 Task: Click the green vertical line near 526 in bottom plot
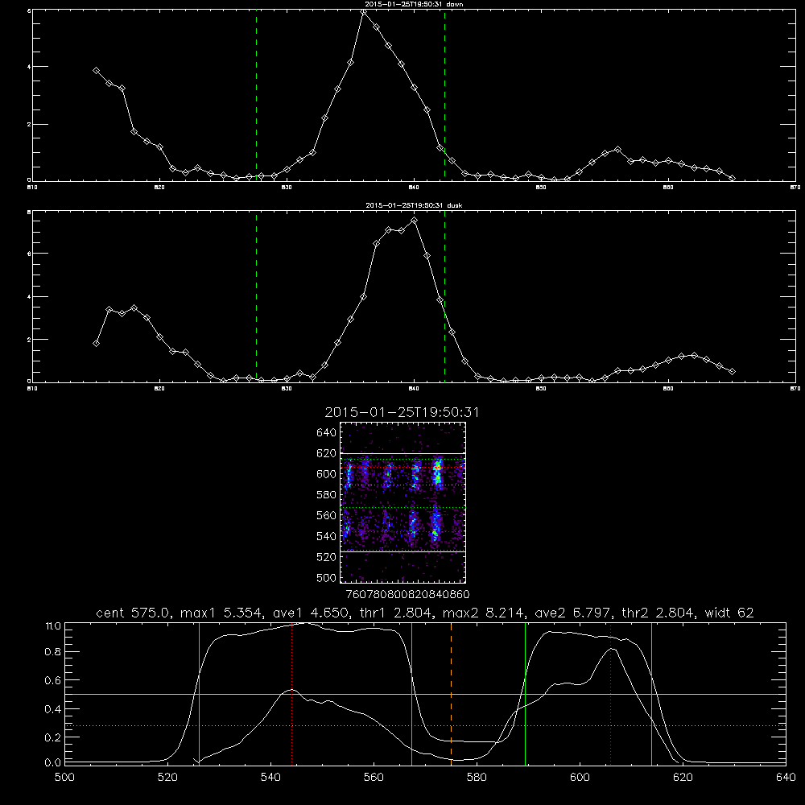(199, 693)
